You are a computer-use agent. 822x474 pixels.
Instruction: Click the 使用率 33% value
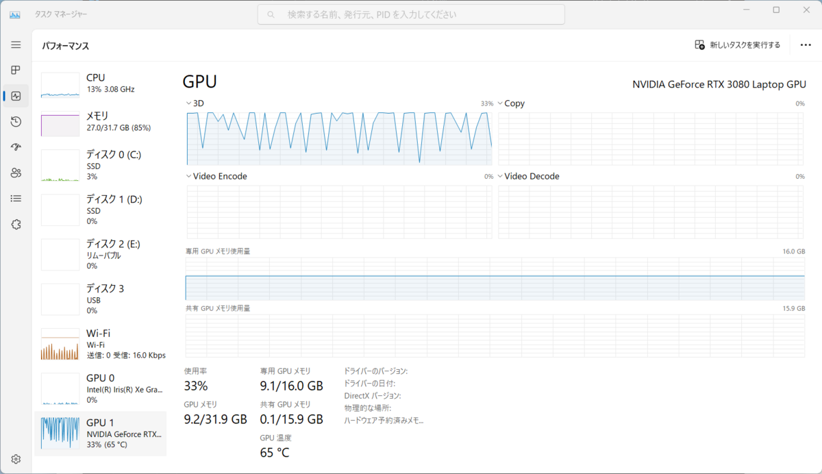click(x=196, y=386)
